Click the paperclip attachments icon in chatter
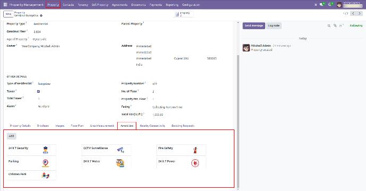Image resolution: width=366 pixels, height=191 pixels. 335,25
